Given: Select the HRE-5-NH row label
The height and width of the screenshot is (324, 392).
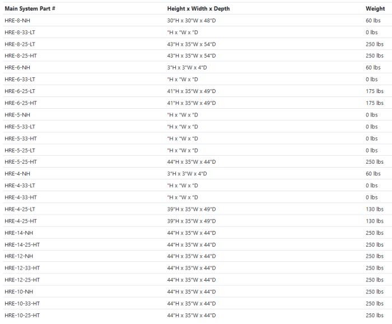Looking at the screenshot, I should (x=17, y=114).
